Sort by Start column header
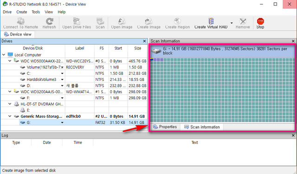This screenshot has width=297, height=174. (118, 48)
